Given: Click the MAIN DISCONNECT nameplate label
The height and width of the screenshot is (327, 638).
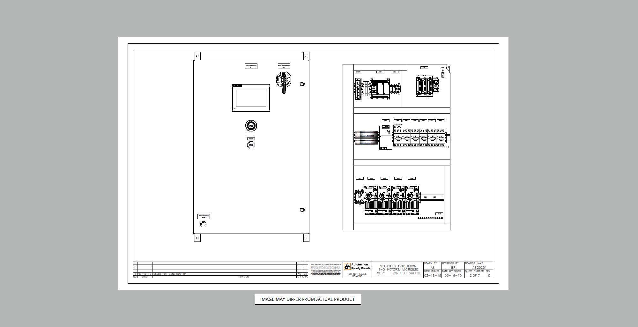Looking at the screenshot, I should click(284, 66).
